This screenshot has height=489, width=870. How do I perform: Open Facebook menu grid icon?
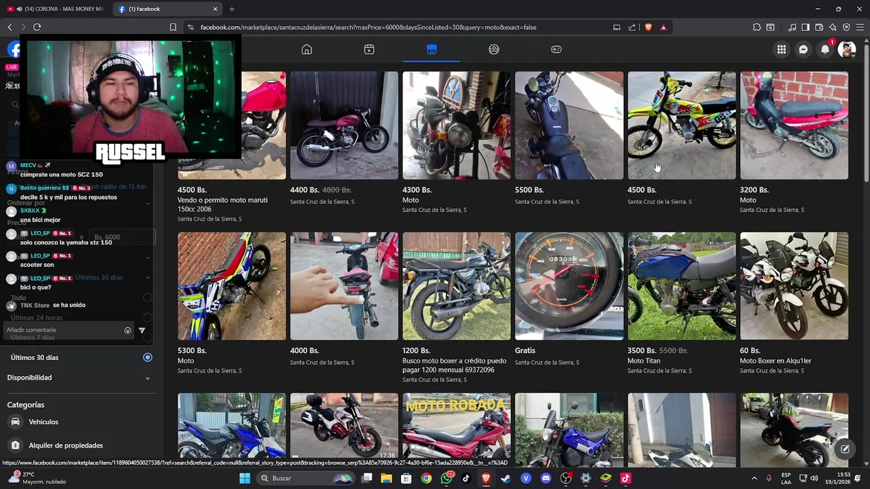click(782, 50)
